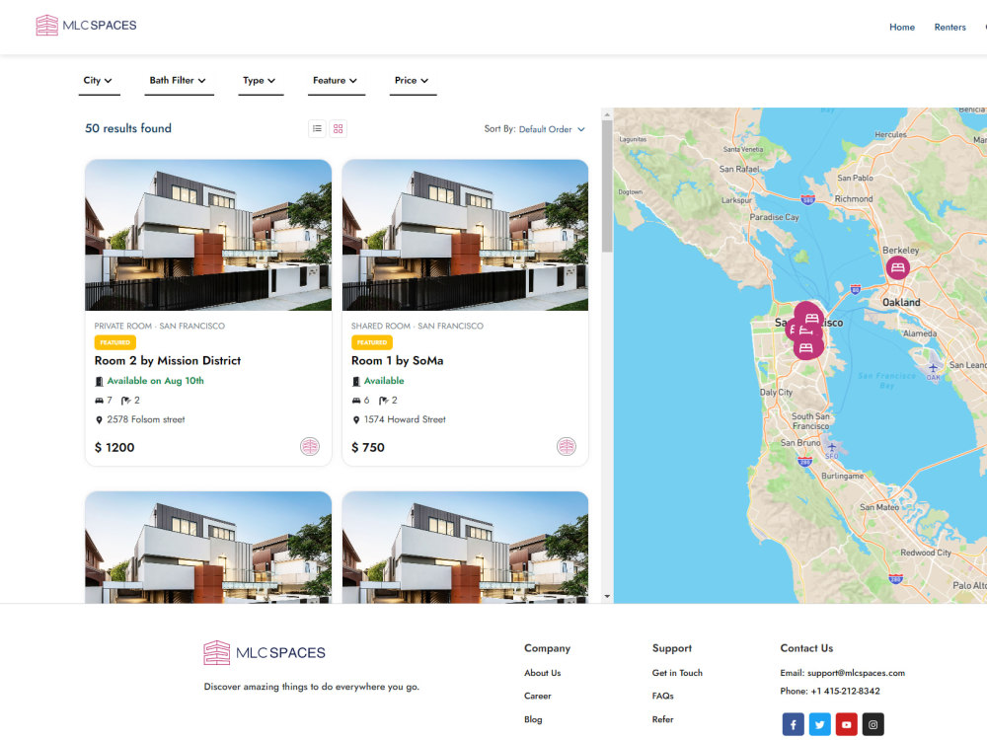Image resolution: width=987 pixels, height=740 pixels.
Task: Click Get in Touch support link
Action: point(677,673)
